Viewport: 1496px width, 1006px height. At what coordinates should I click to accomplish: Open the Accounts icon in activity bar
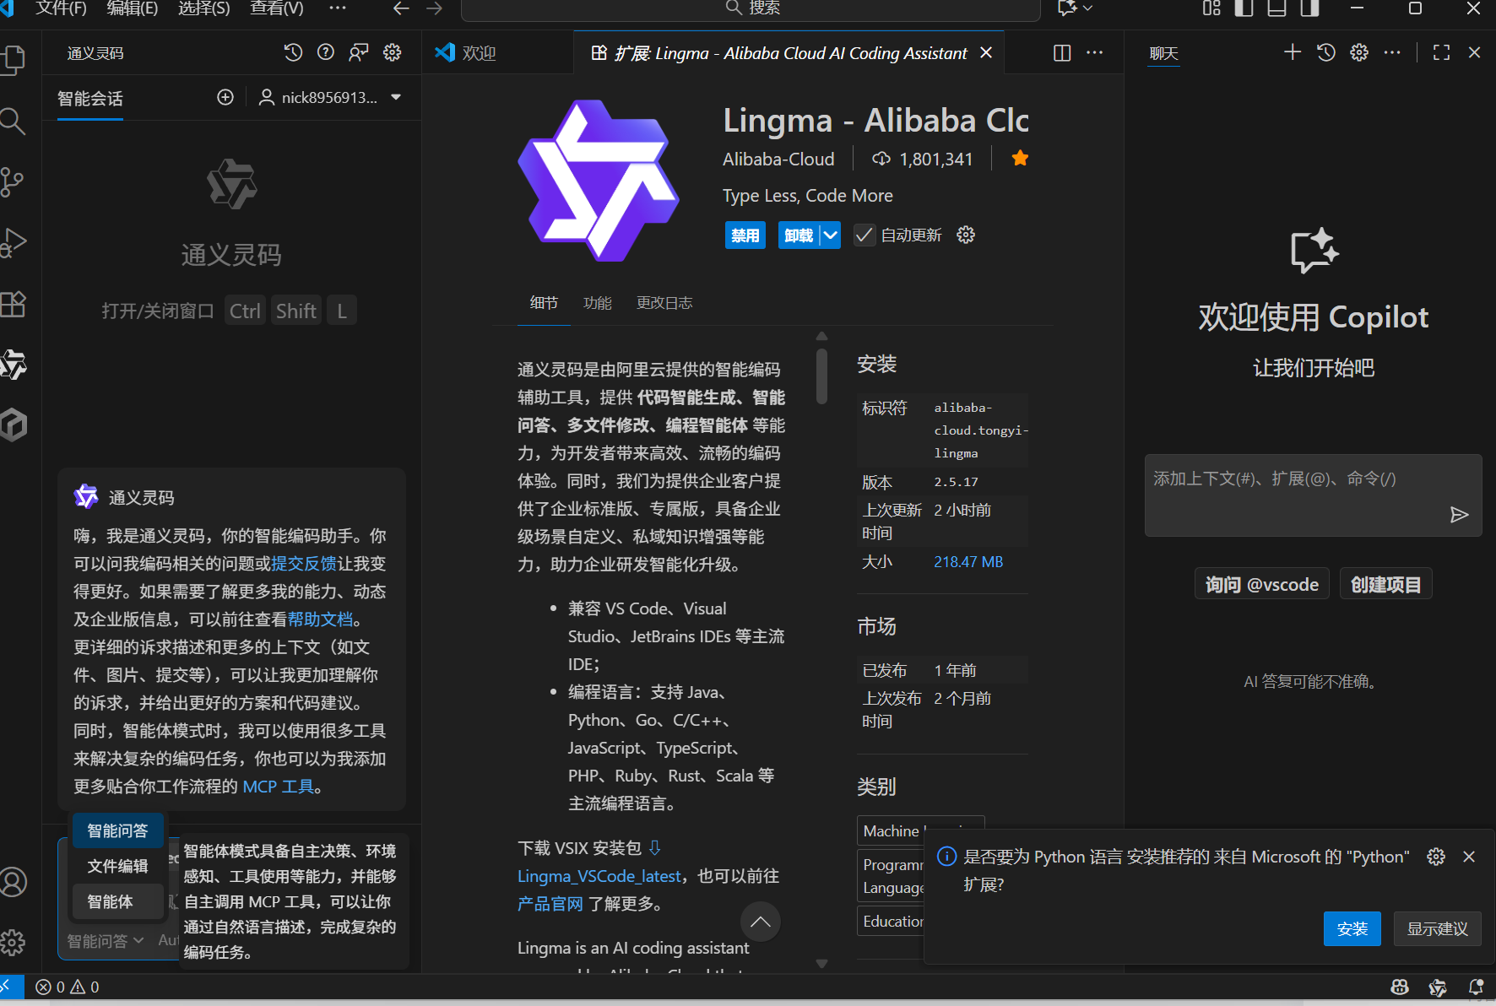(13, 882)
